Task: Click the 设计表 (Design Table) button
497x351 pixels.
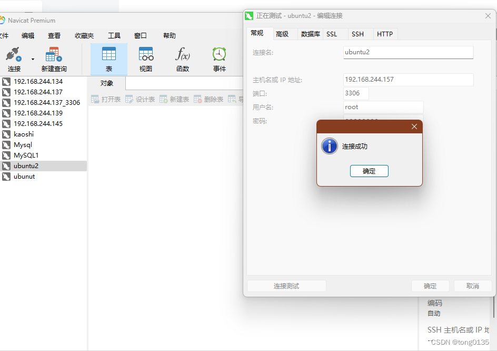Action: tap(140, 99)
